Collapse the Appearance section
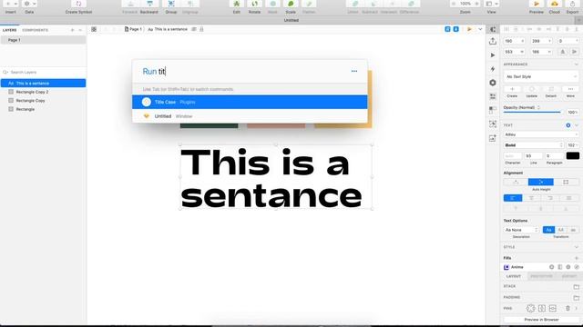 tap(576, 64)
